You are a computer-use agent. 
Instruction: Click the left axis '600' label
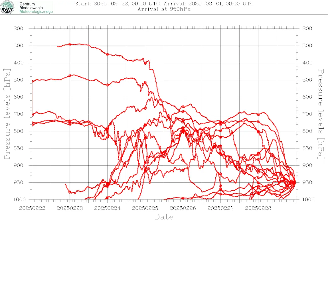[19, 97]
